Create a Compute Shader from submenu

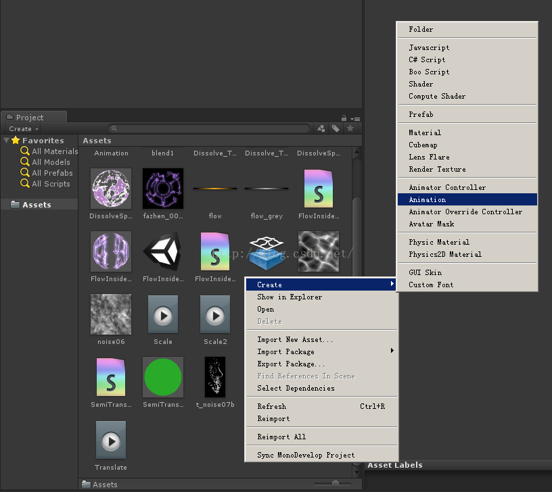click(467, 96)
